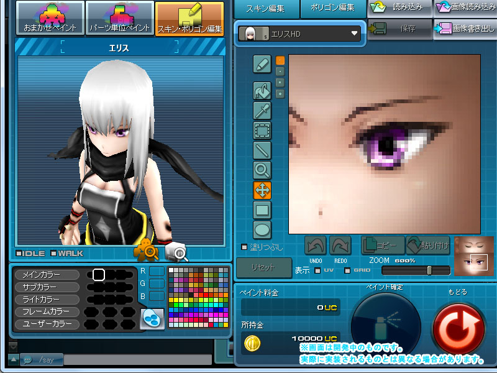This screenshot has width=497, height=373.
Task: Click the G color value field
Action: click(x=157, y=283)
